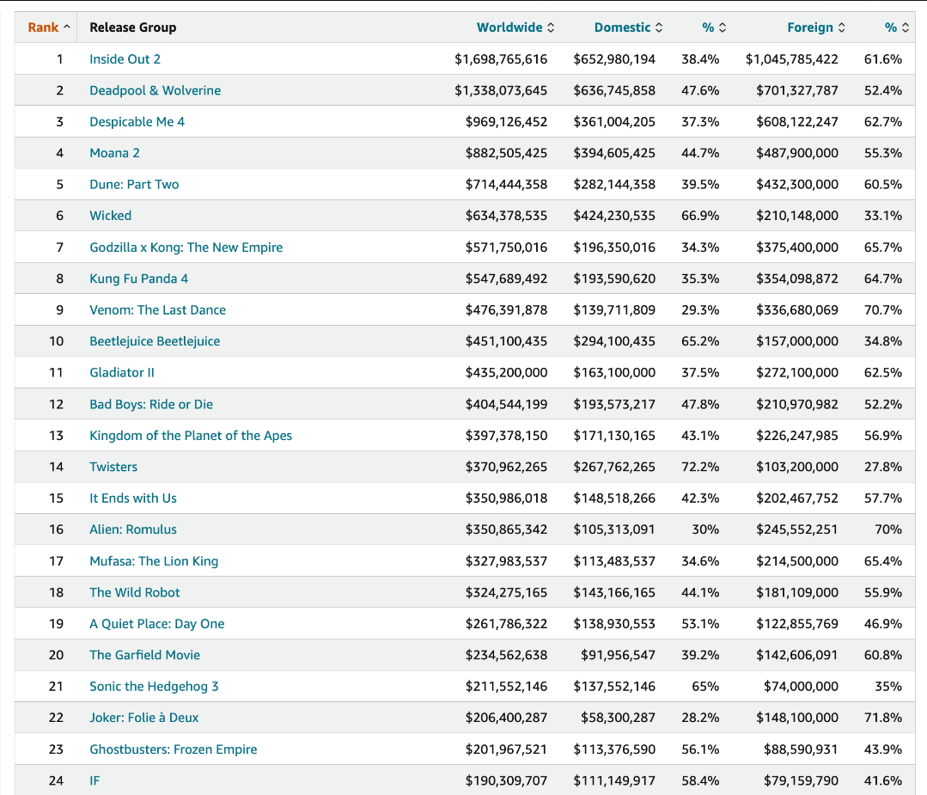The image size is (927, 795).
Task: Select foreign value $74,000,000
Action: [x=801, y=687]
